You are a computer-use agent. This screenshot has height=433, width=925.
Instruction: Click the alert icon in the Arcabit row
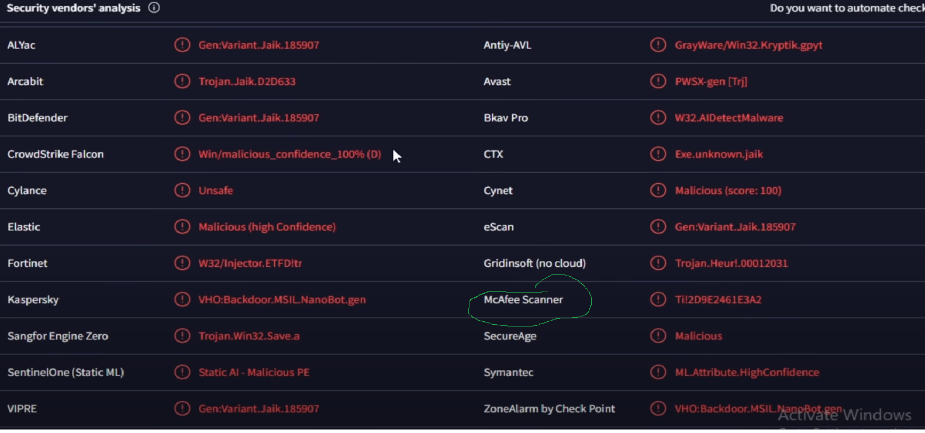[182, 81]
